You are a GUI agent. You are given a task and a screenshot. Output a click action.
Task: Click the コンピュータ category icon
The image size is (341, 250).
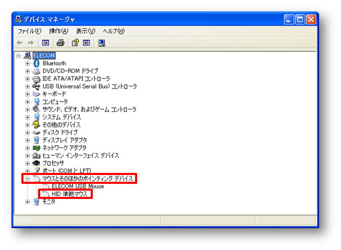[36, 102]
